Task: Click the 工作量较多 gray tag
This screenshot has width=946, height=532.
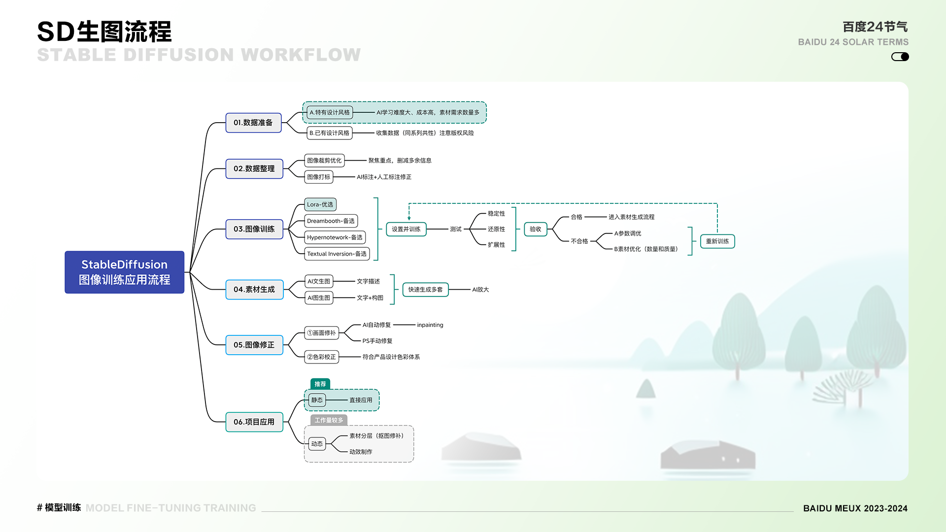Action: (x=329, y=420)
